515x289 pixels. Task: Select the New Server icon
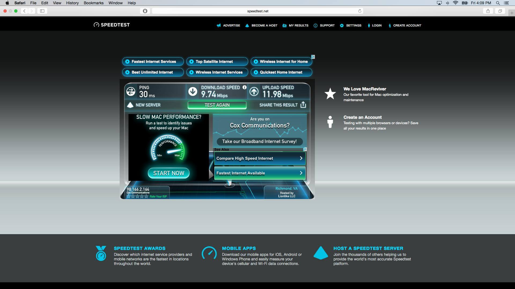(130, 105)
